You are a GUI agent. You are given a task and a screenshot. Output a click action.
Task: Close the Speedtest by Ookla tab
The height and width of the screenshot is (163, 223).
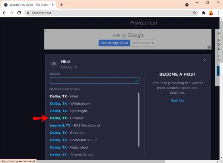(52, 5)
